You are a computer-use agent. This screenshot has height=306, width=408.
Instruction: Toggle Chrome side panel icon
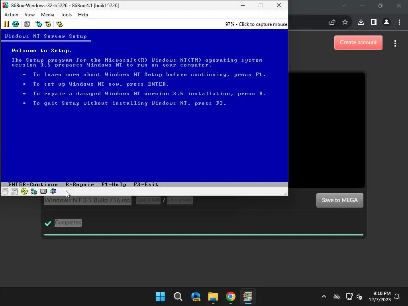tap(374, 22)
